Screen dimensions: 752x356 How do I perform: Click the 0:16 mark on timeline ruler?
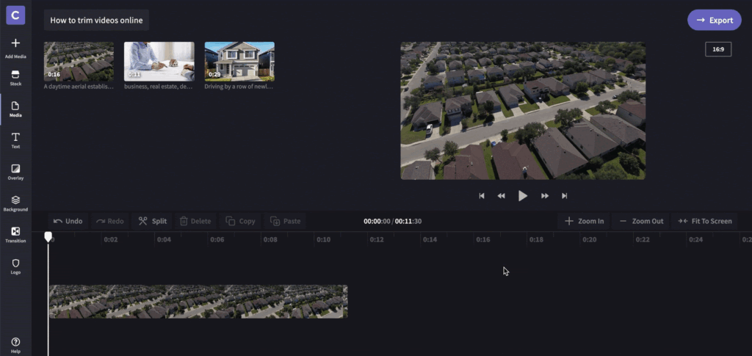(x=483, y=239)
